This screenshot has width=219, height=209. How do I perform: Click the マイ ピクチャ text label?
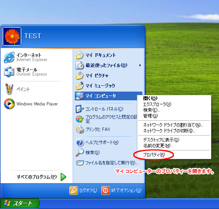click(97, 76)
